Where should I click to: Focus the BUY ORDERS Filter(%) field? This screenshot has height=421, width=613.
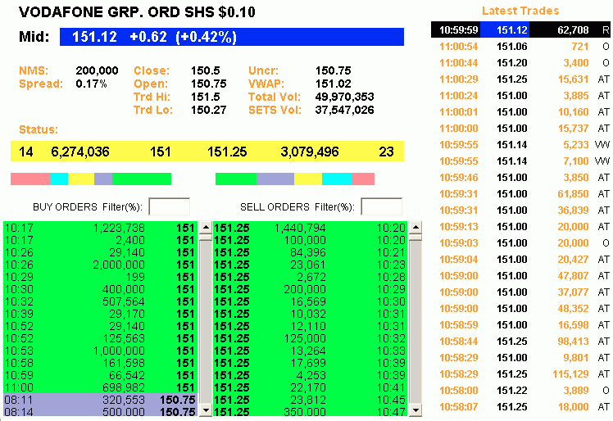tap(170, 206)
